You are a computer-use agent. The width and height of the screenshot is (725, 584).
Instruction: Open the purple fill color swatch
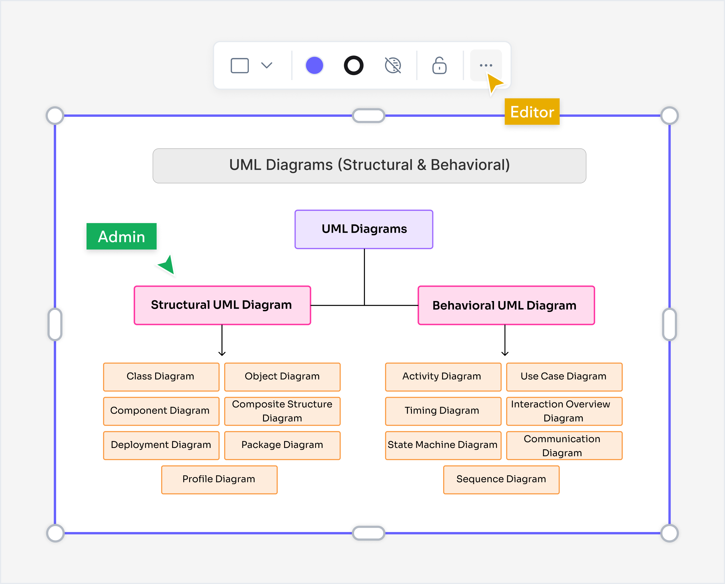[x=314, y=65]
